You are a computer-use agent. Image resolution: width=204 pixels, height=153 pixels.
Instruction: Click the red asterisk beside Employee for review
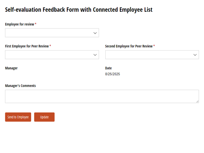pyautogui.click(x=35, y=24)
